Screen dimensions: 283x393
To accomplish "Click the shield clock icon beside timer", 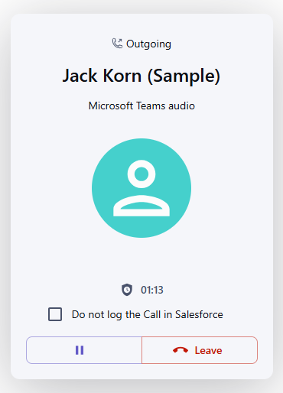I will tap(127, 290).
